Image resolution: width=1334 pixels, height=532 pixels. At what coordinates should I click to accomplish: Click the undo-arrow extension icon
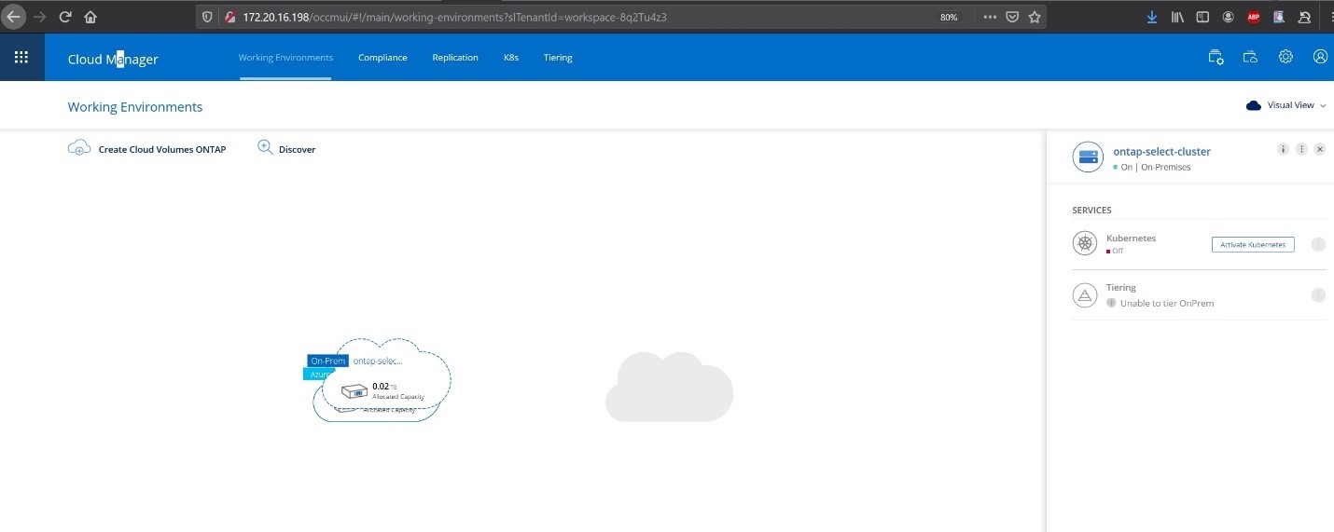tap(1303, 17)
